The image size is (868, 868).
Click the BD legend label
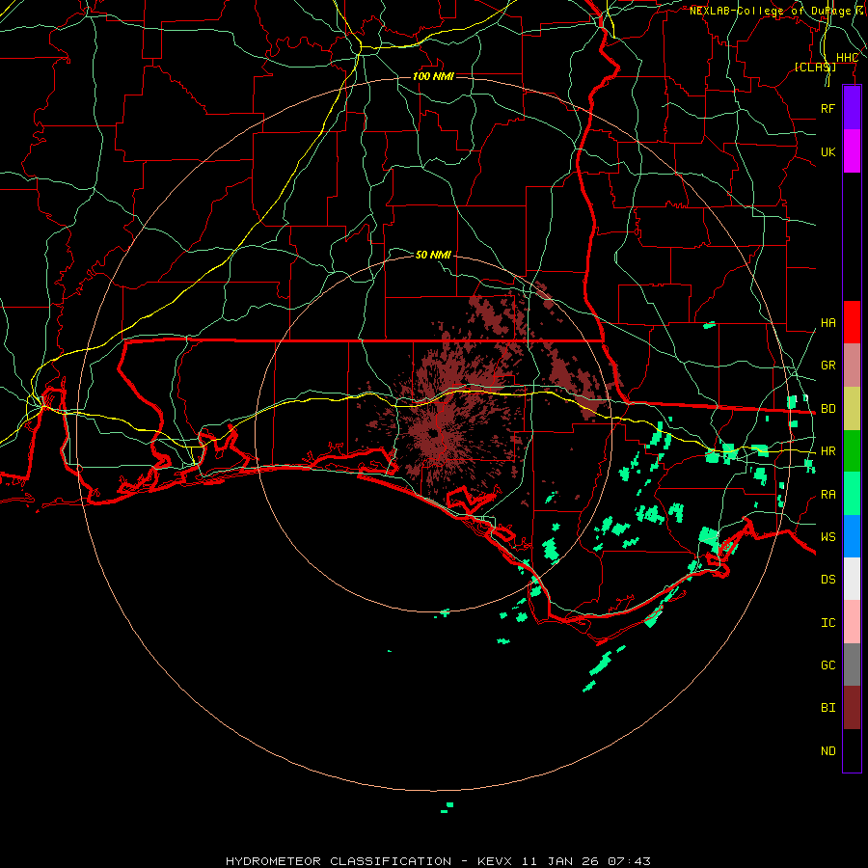click(827, 409)
